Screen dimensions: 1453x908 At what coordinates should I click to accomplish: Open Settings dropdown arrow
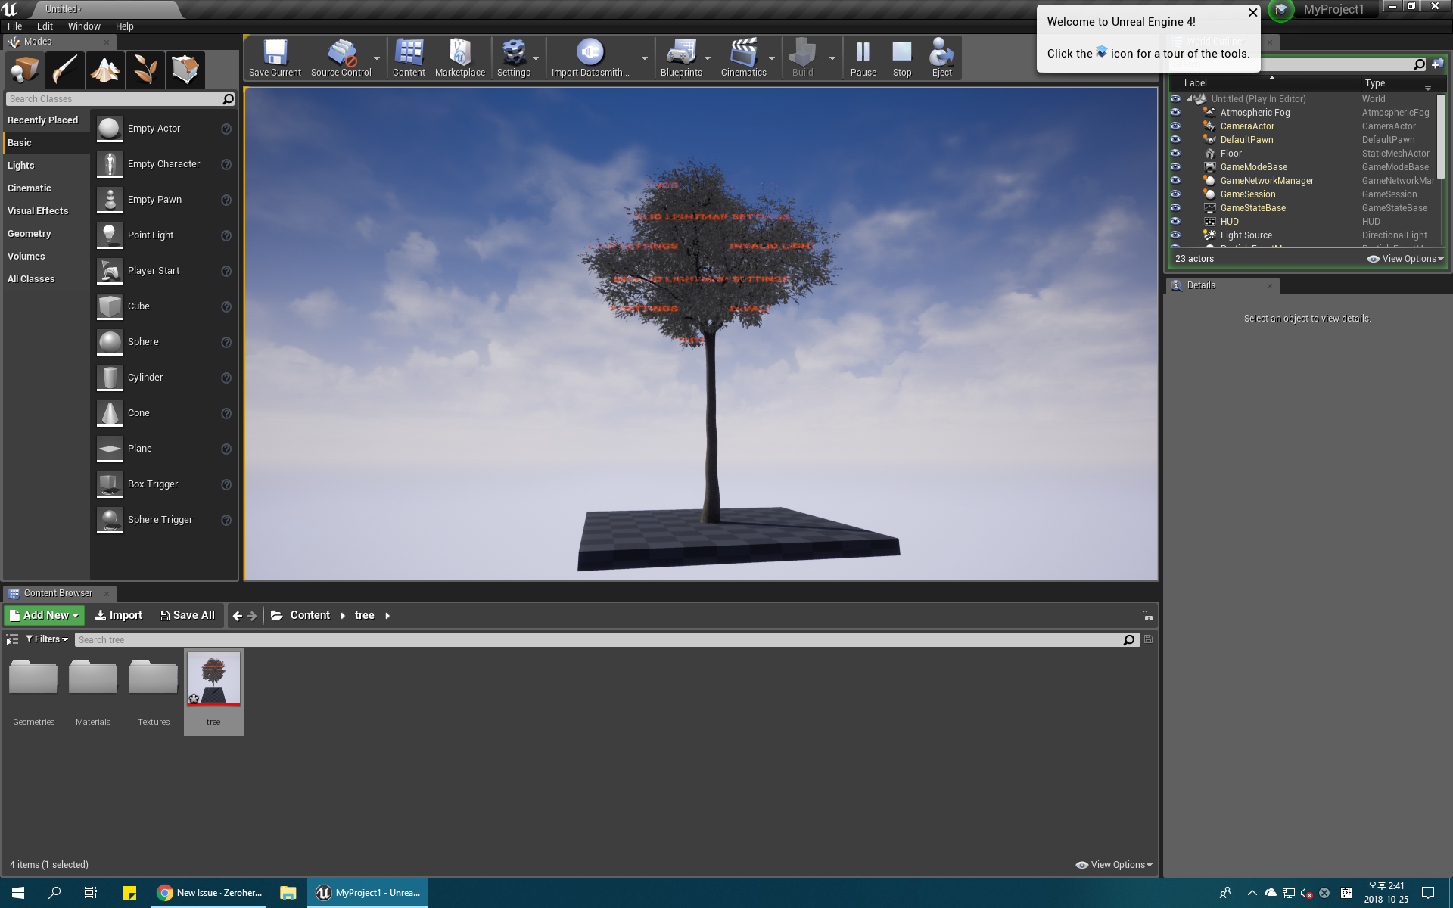[536, 58]
